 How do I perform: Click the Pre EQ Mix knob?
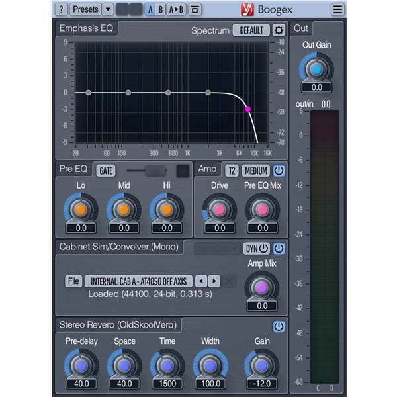[262, 210]
